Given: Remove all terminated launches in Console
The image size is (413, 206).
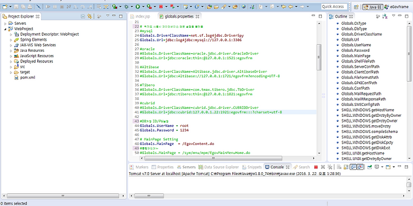Looking at the screenshot, I should pos(330,167).
